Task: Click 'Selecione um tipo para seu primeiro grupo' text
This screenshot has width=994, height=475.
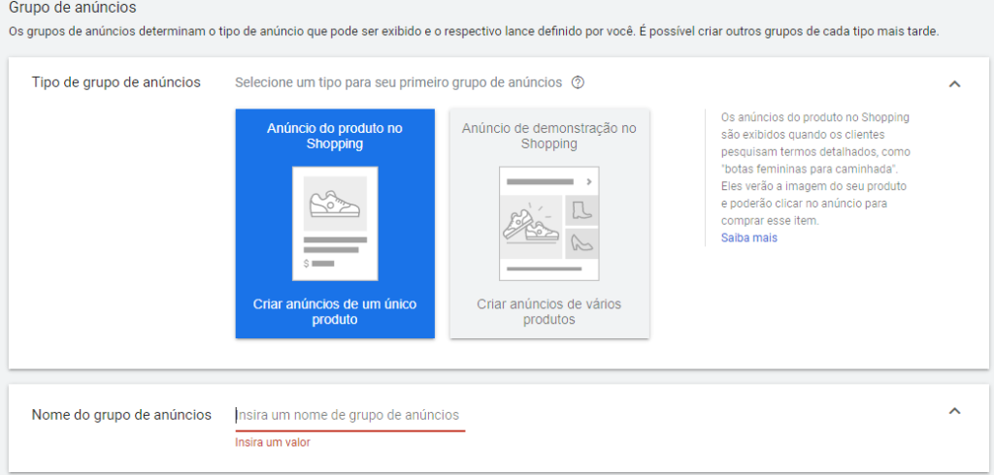Action: pos(398,82)
